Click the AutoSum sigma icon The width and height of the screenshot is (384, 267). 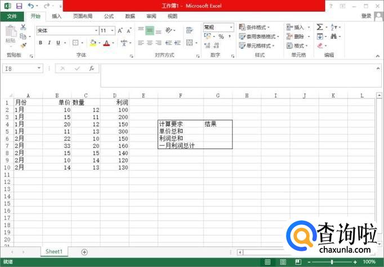320,27
